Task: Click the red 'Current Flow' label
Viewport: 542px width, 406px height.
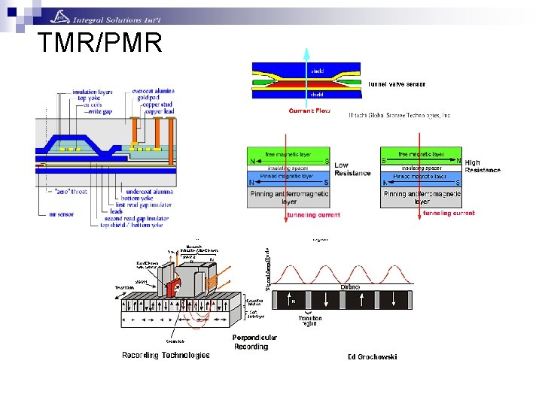Action: coord(309,111)
